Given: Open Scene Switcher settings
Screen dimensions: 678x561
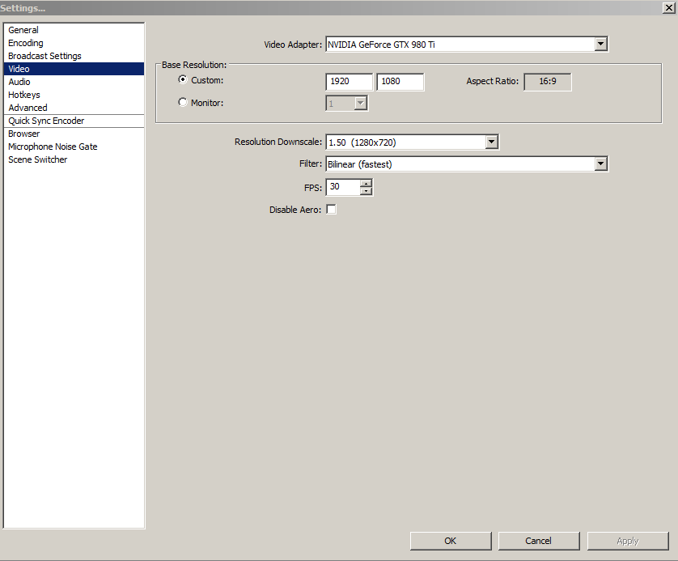Looking at the screenshot, I should pyautogui.click(x=74, y=159).
